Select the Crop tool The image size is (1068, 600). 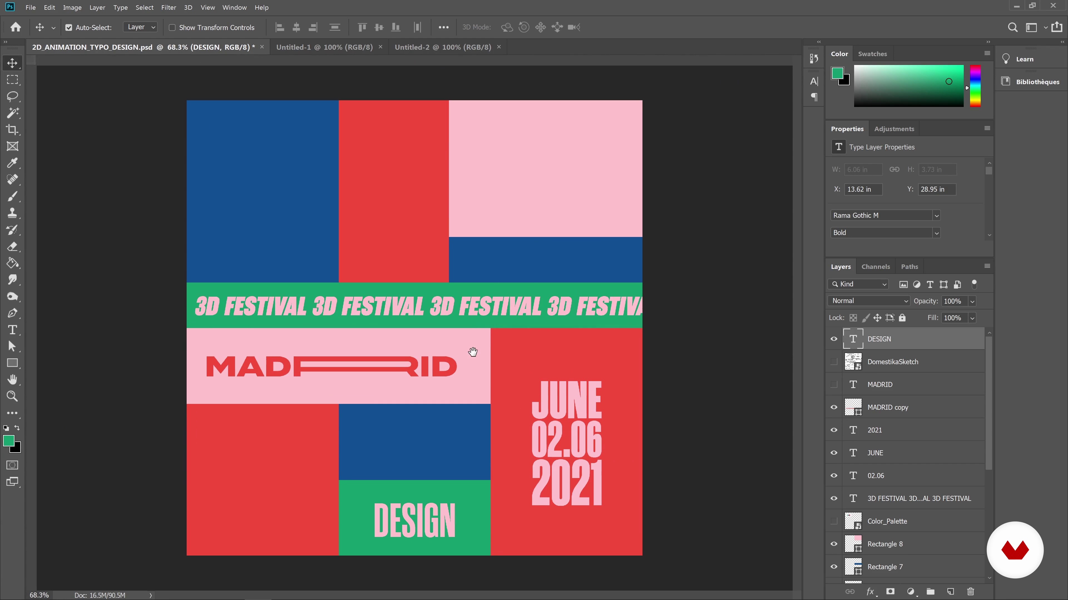(13, 130)
